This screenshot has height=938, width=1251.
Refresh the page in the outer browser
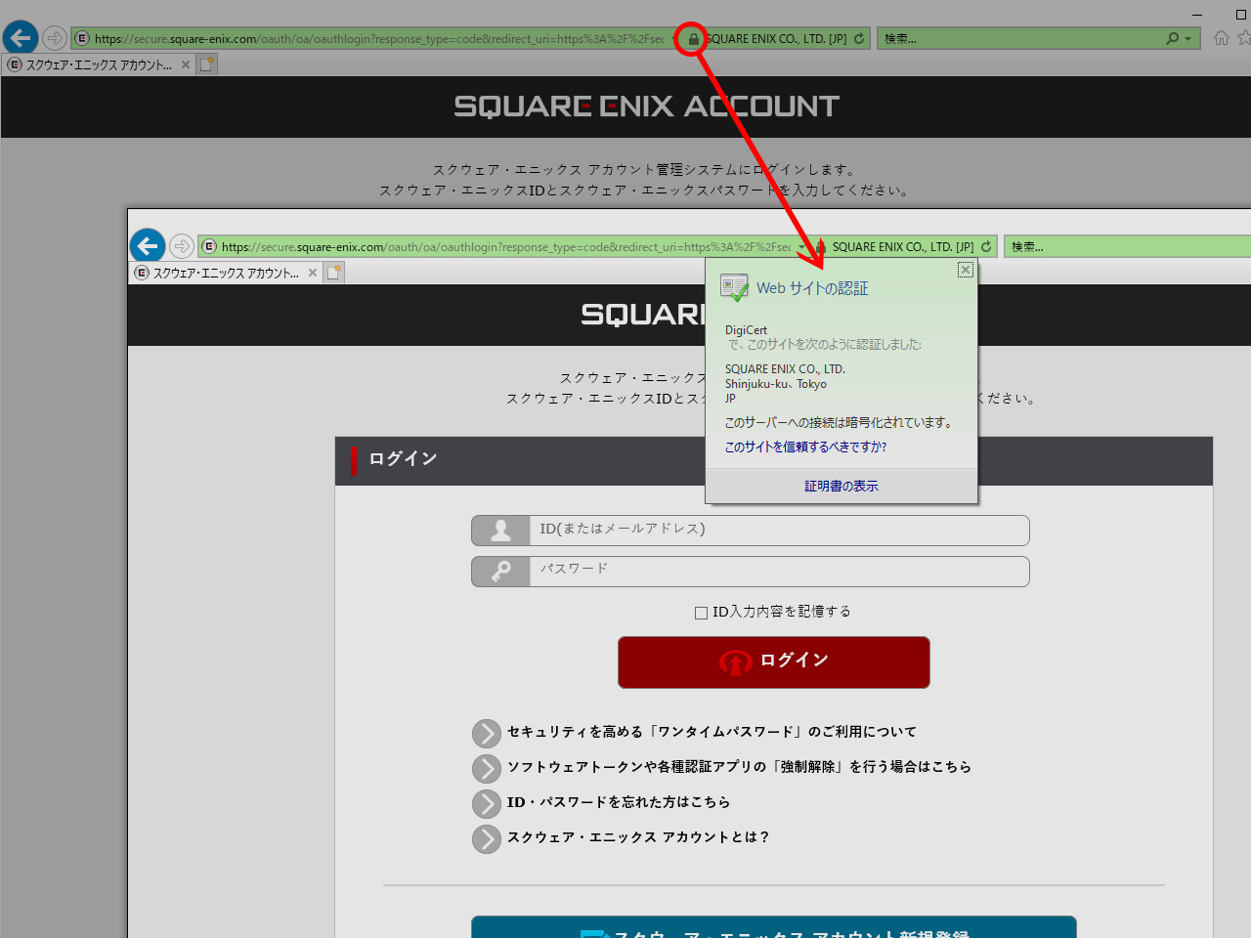(x=859, y=39)
